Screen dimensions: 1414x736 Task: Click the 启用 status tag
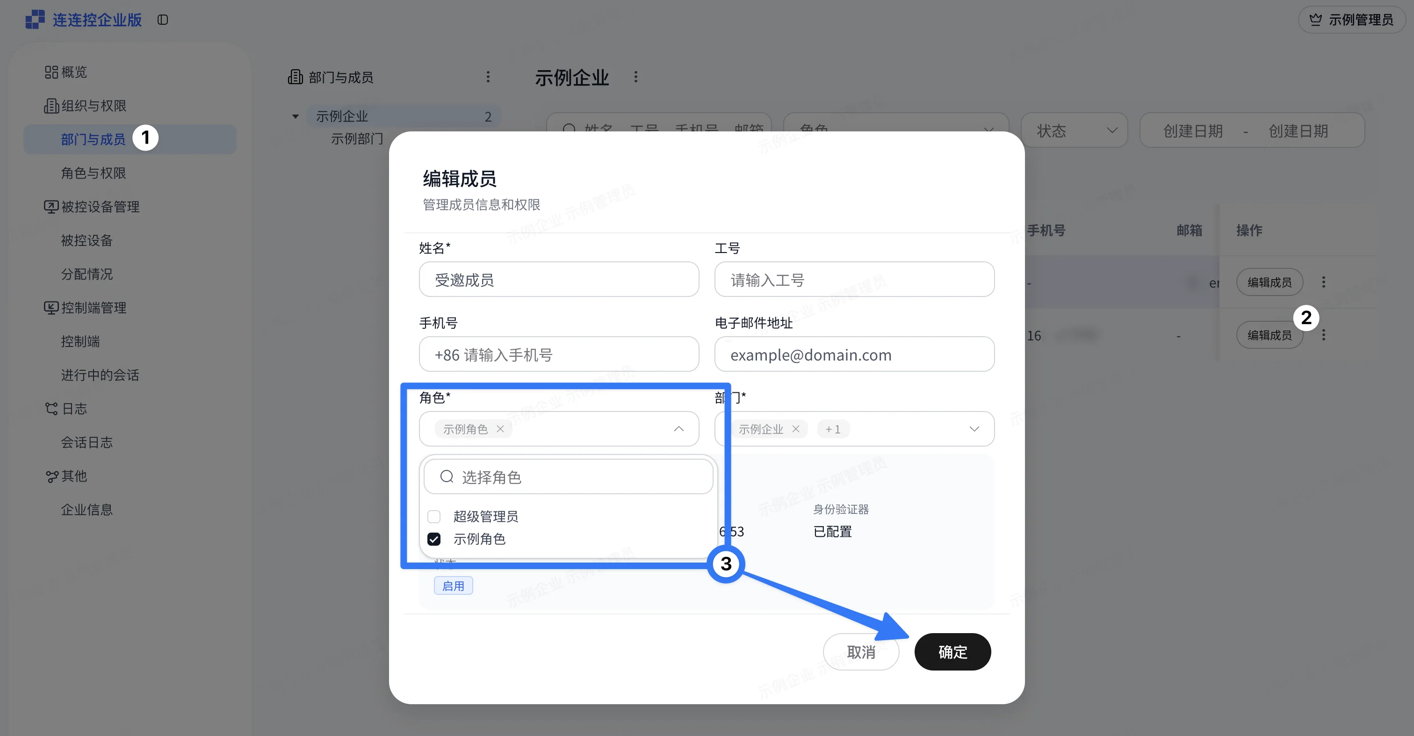click(454, 586)
